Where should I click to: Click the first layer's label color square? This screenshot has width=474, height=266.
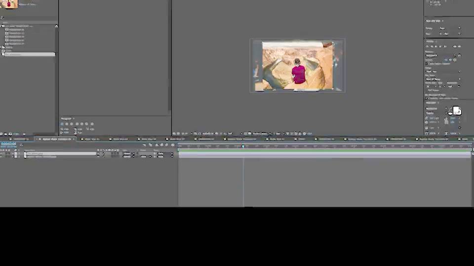click(x=16, y=154)
